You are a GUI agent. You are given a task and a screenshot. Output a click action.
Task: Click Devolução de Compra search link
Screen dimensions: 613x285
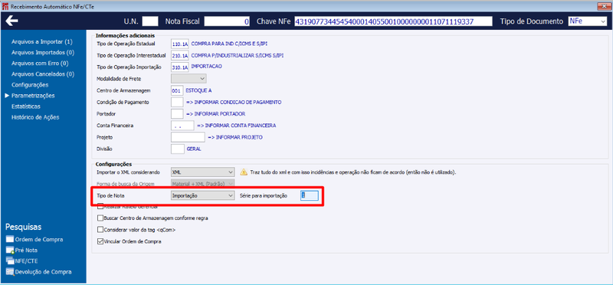coord(43,272)
